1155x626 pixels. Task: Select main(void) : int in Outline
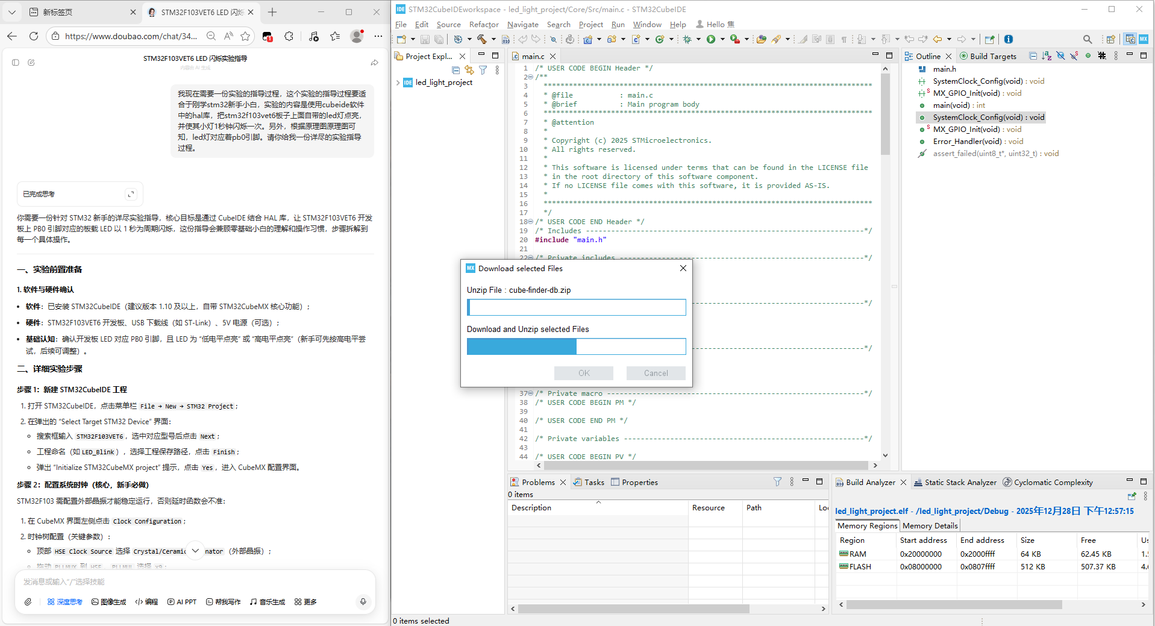pyautogui.click(x=959, y=105)
